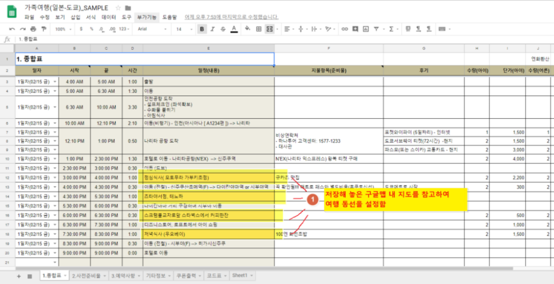Open the Arial font dropdown

click(x=152, y=29)
